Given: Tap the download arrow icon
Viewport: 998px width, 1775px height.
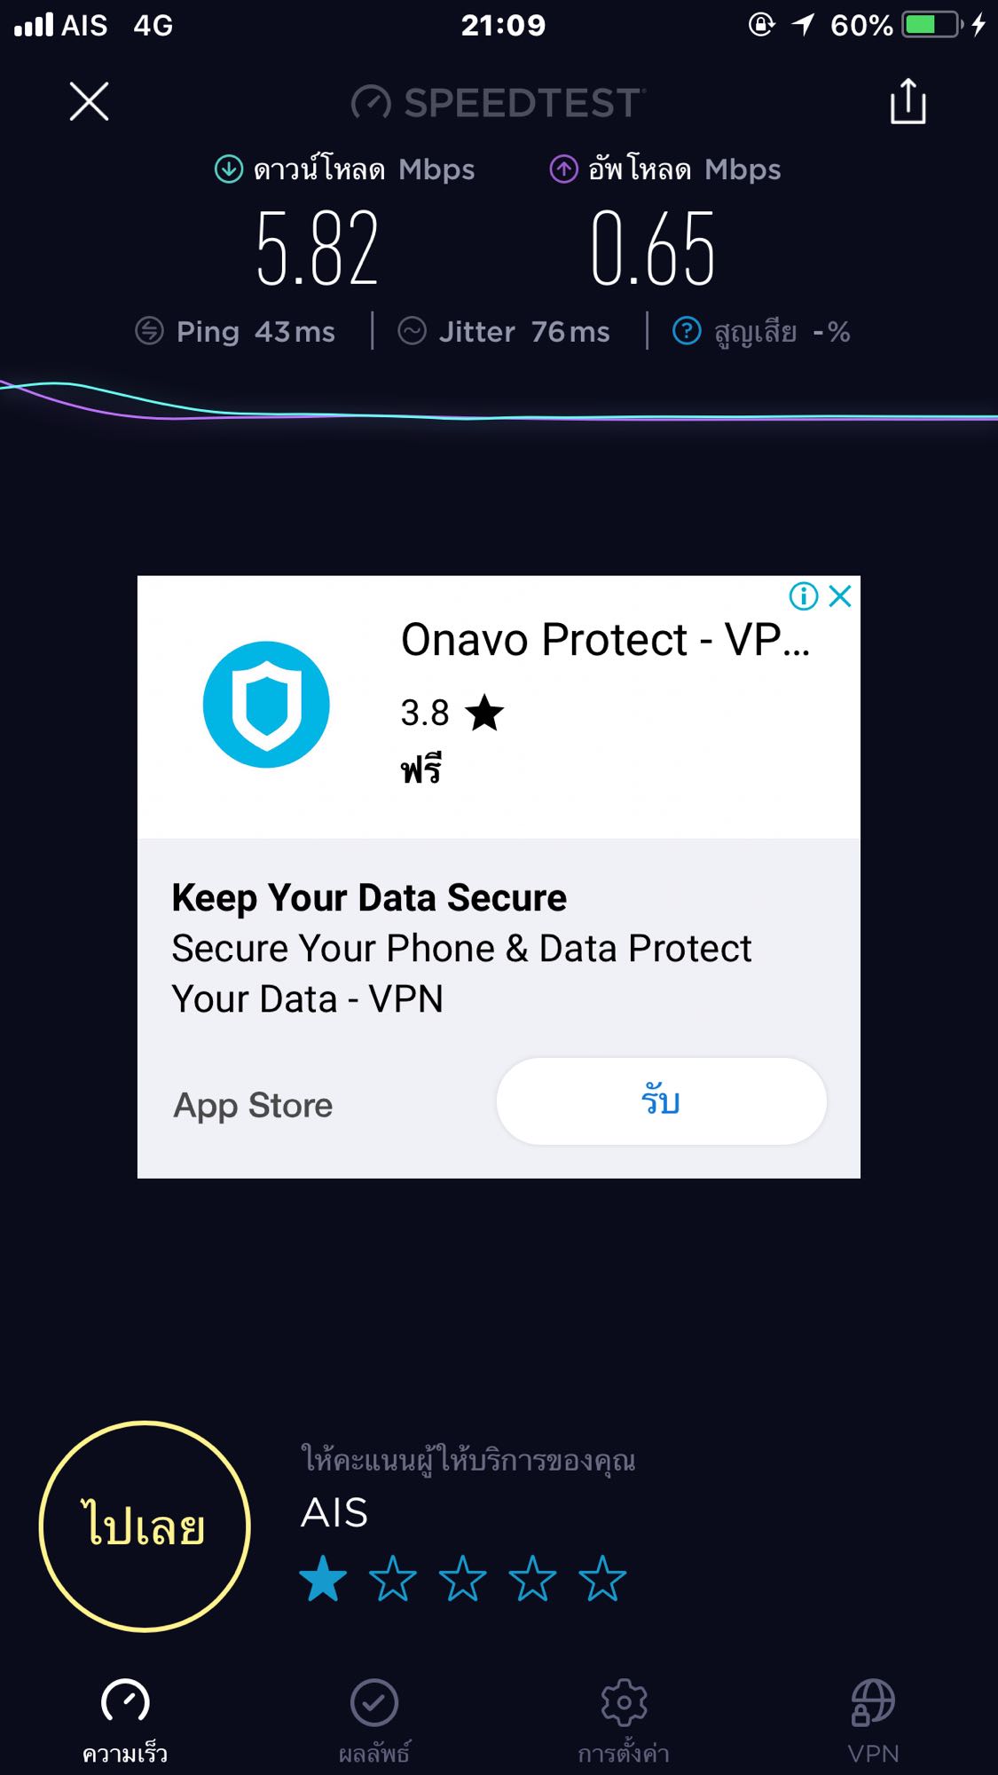Looking at the screenshot, I should point(229,169).
